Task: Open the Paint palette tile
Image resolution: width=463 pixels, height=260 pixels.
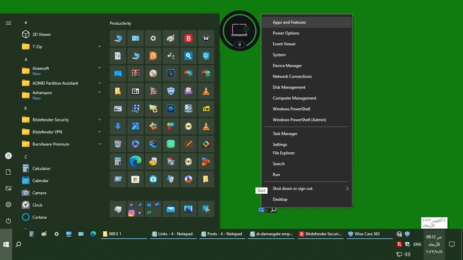Action: (171, 38)
